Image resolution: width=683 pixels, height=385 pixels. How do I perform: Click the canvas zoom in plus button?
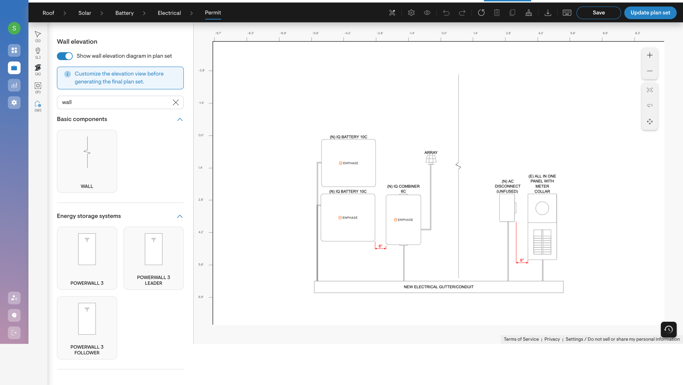pos(650,55)
